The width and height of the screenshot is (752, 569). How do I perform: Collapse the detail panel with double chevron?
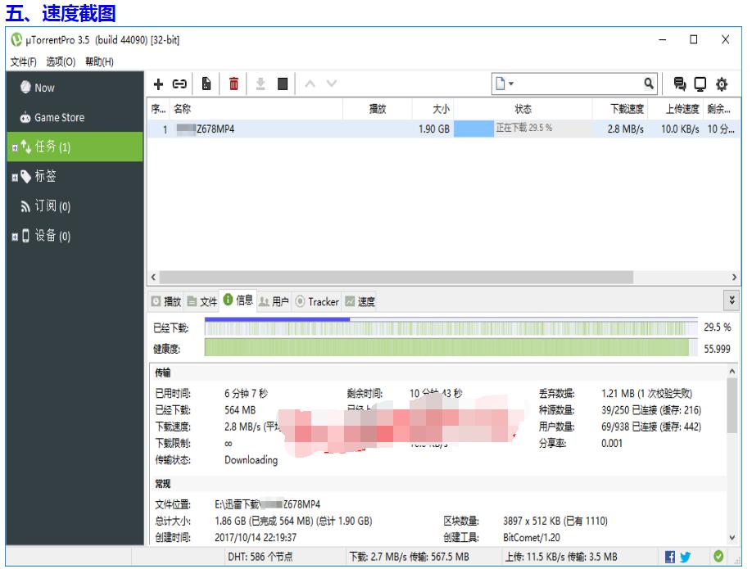(732, 299)
